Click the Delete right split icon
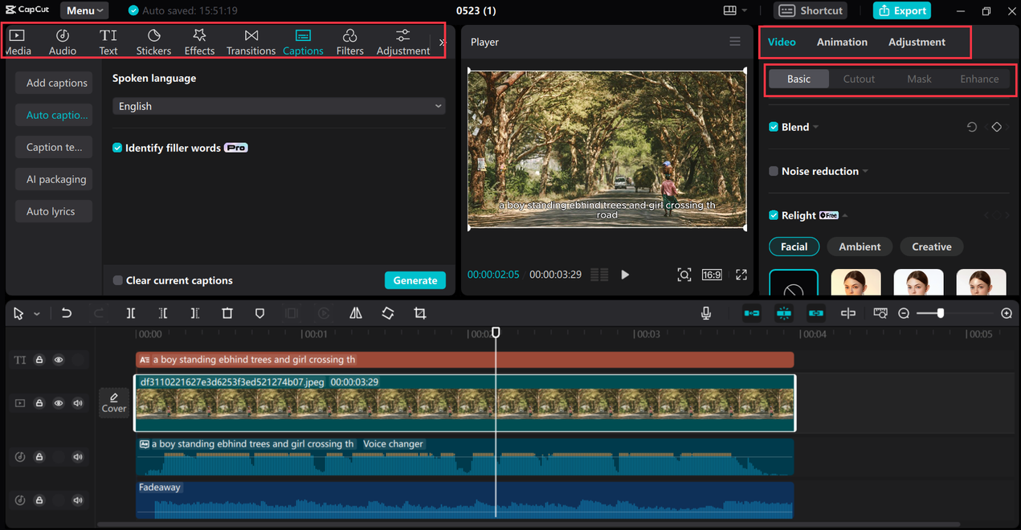This screenshot has height=530, width=1021. click(195, 313)
